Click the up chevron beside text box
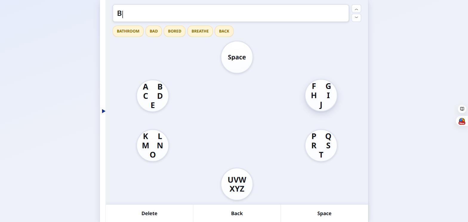This screenshot has height=222, width=468. coord(356,9)
